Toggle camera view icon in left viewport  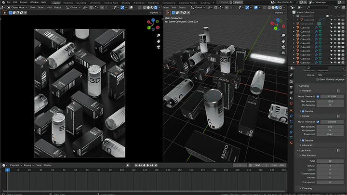point(159,47)
